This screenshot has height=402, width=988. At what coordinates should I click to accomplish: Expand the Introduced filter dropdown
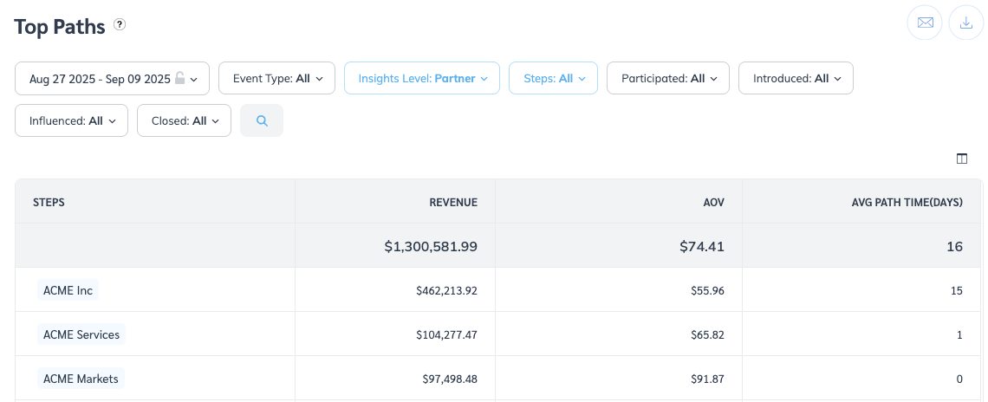coord(795,78)
